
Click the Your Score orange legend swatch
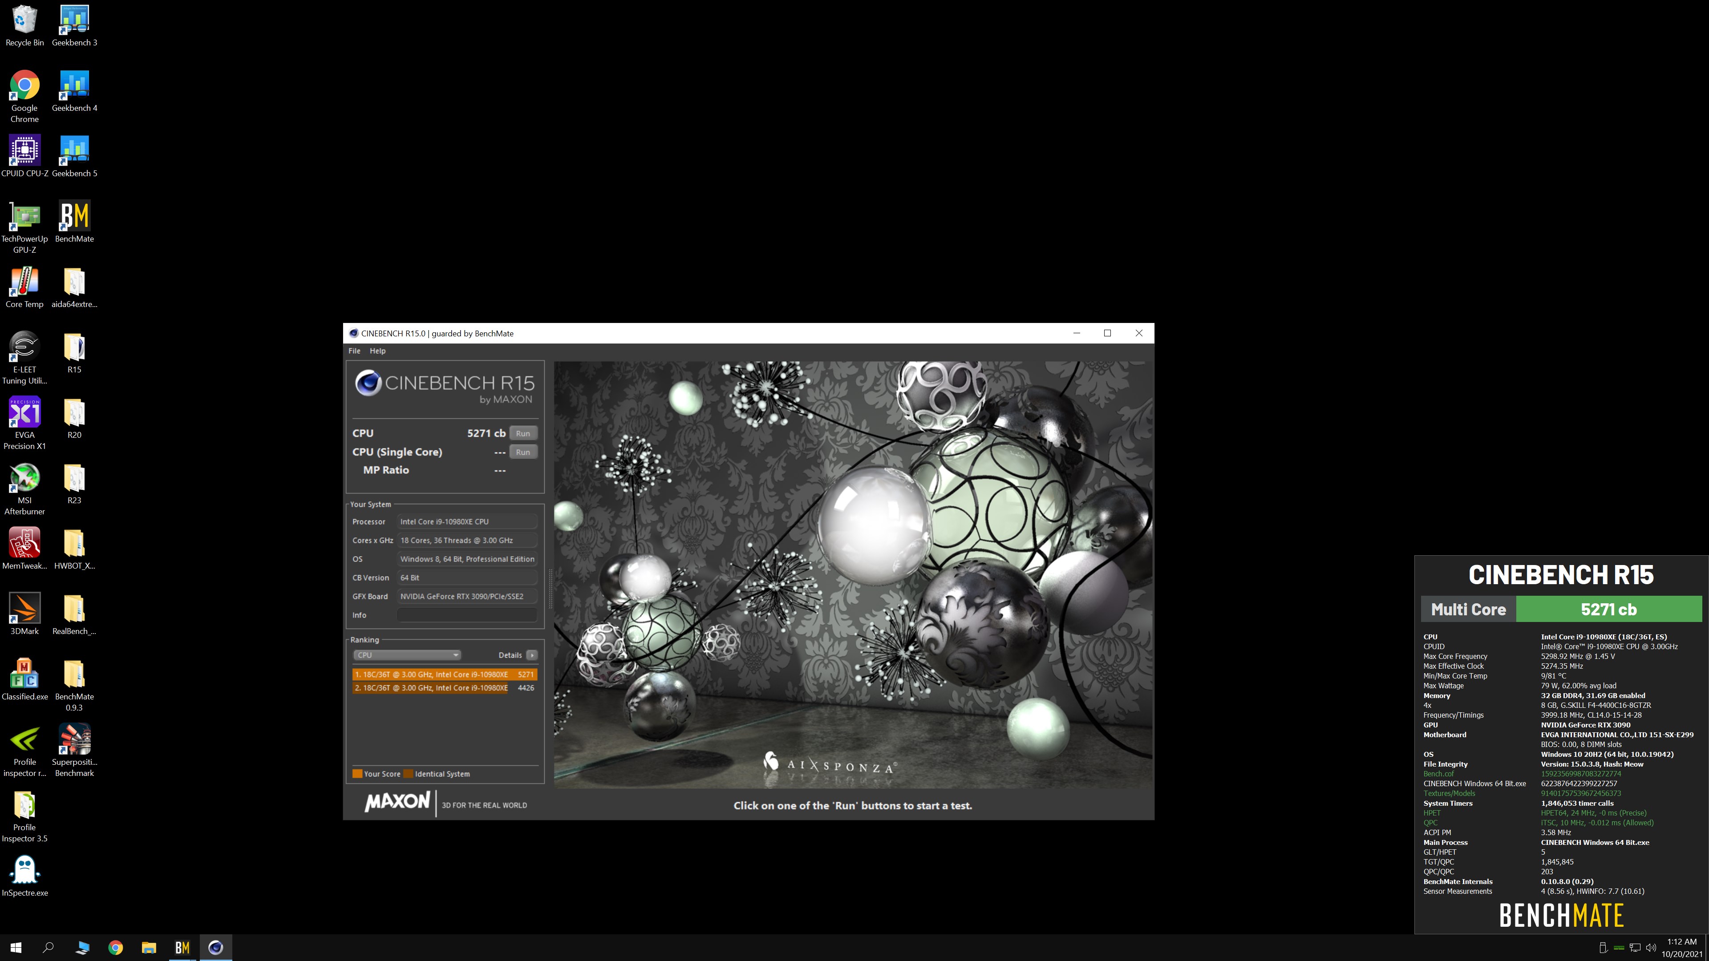pos(357,773)
